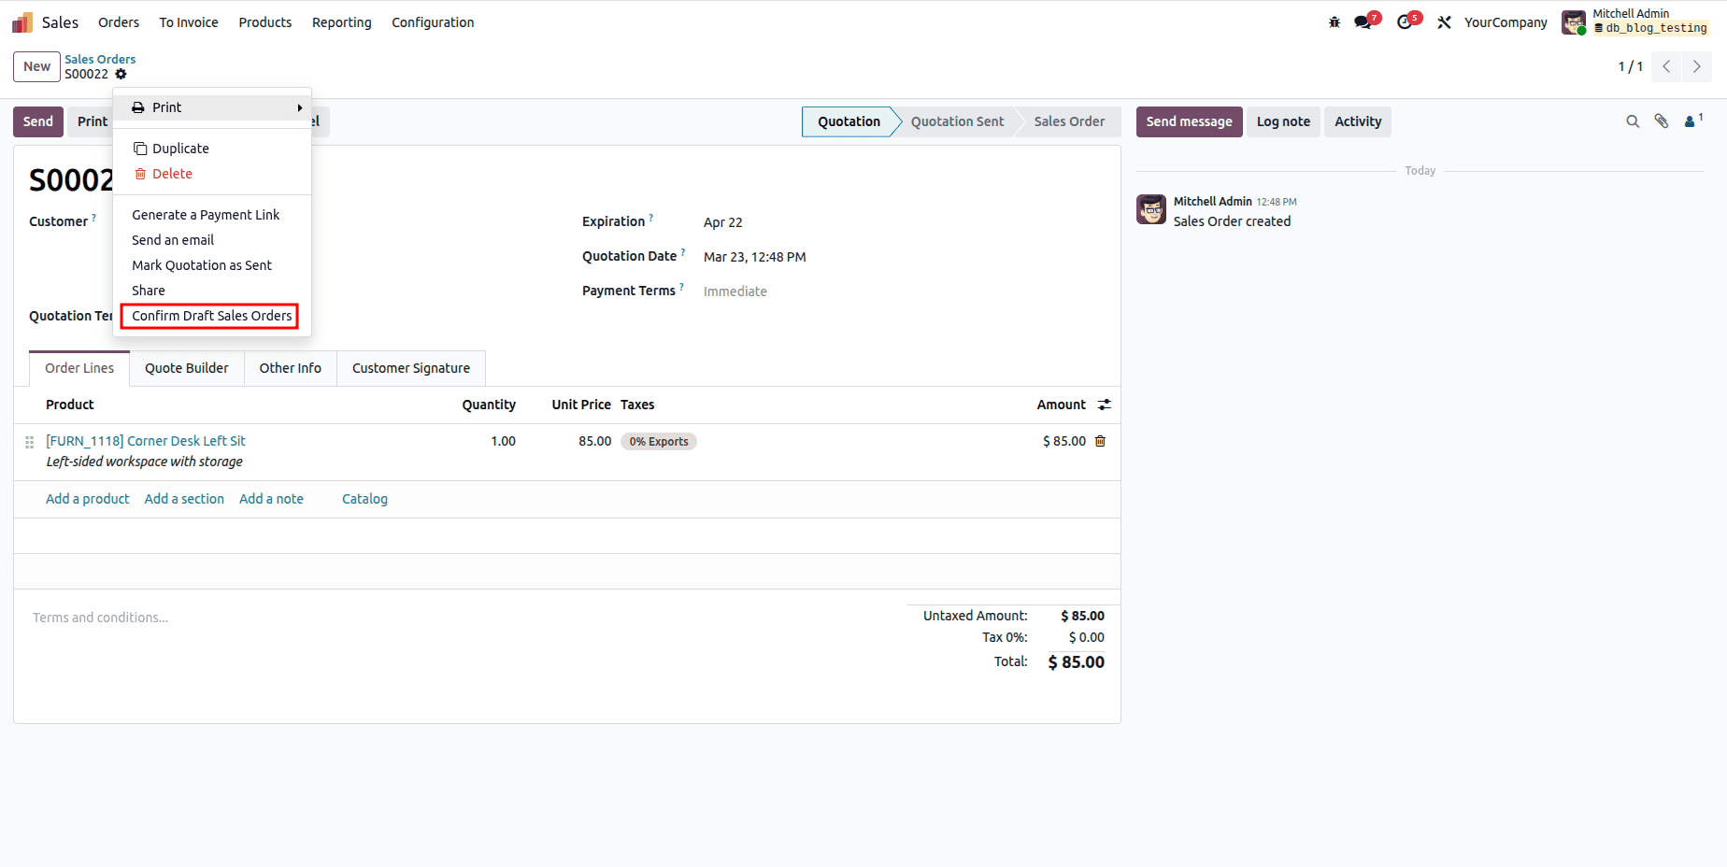The image size is (1727, 867).
Task: Click Confirm Draft Sales Orders menu entry
Action: [x=209, y=316]
